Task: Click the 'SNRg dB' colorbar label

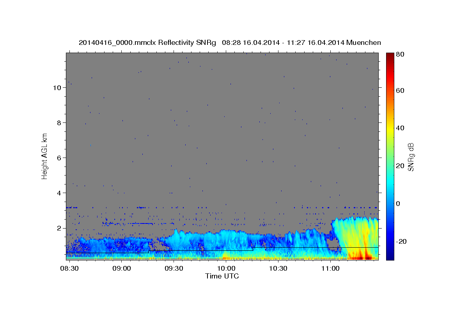Action: coord(411,157)
